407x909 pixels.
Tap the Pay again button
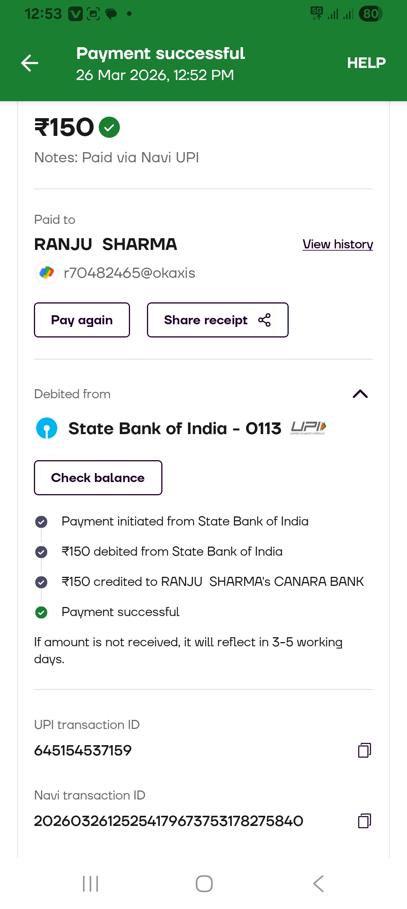pyautogui.click(x=82, y=320)
